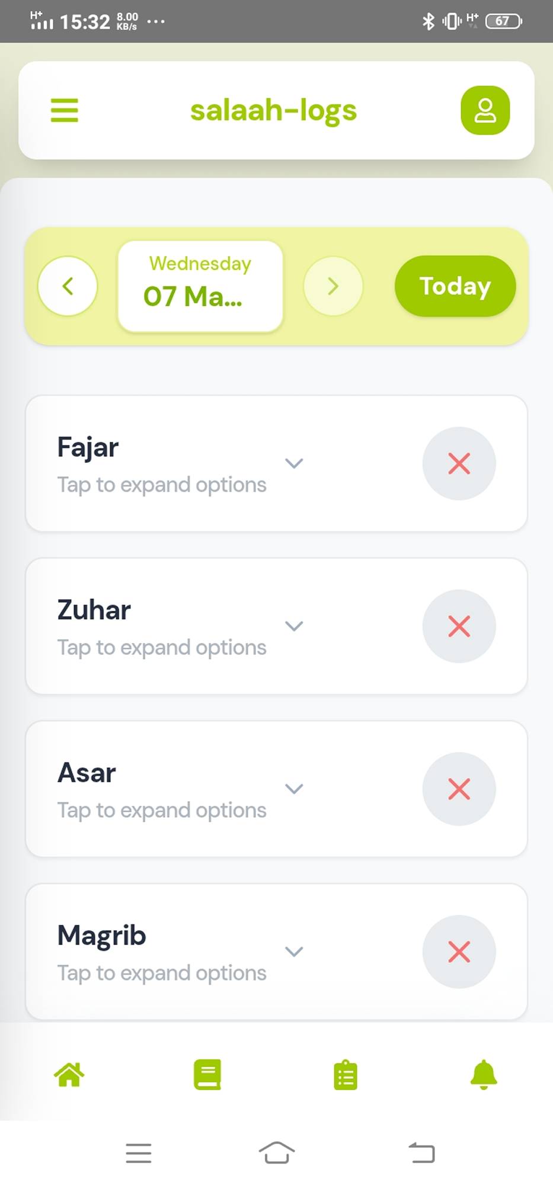Open the clipboard list tab icon

click(346, 1075)
